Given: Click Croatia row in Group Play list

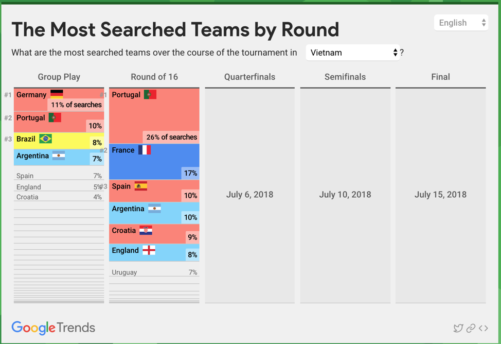Looking at the screenshot, I should point(59,197).
